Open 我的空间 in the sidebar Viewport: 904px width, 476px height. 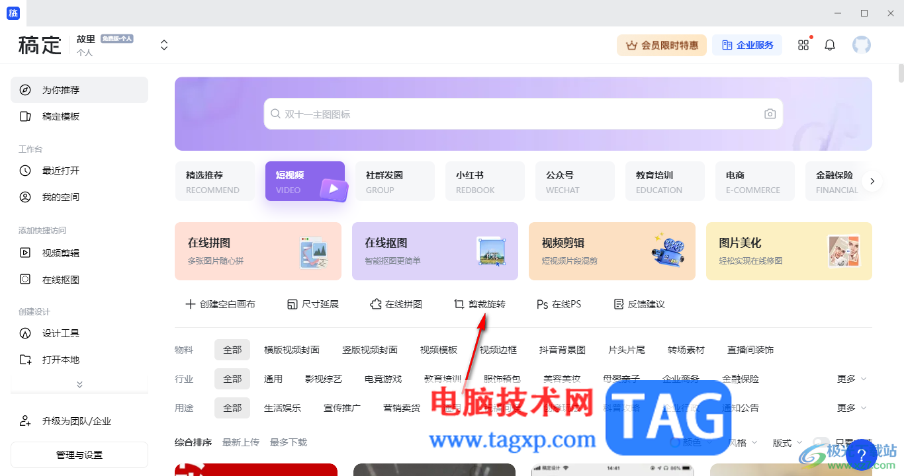coord(79,197)
